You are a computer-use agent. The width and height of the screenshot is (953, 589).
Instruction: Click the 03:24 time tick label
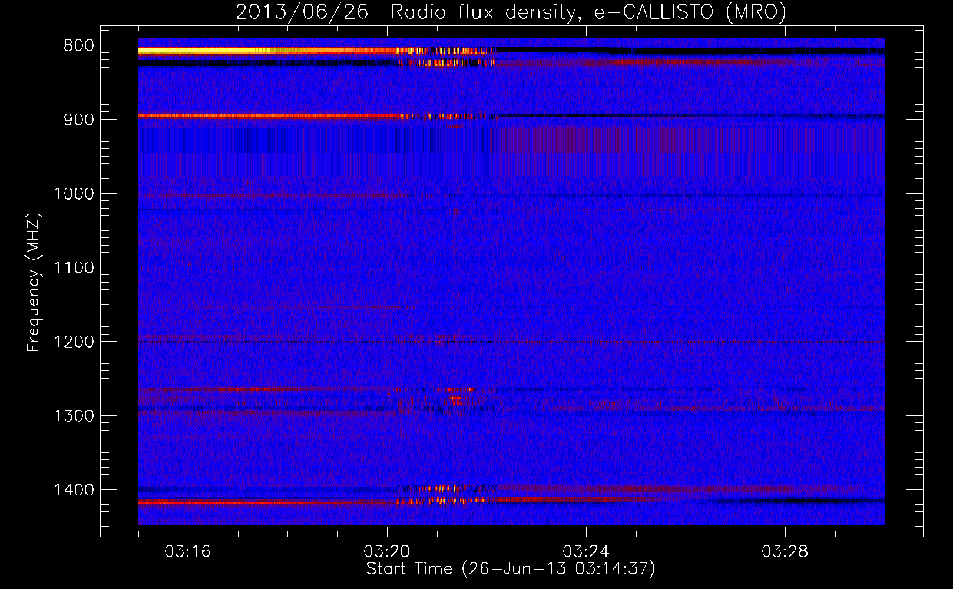[586, 552]
